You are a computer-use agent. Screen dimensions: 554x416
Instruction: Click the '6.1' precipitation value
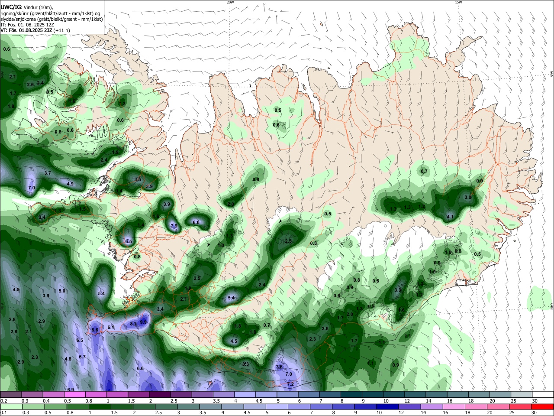point(110,327)
